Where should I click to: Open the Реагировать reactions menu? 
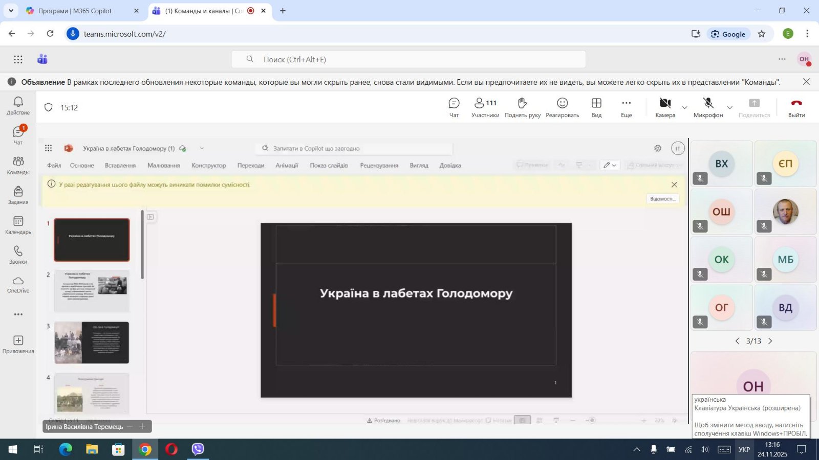562,107
